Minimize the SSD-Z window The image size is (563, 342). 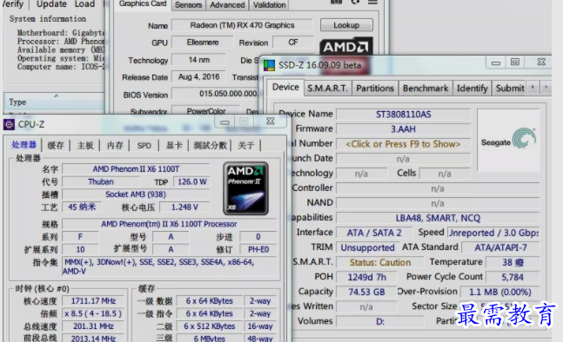point(496,62)
